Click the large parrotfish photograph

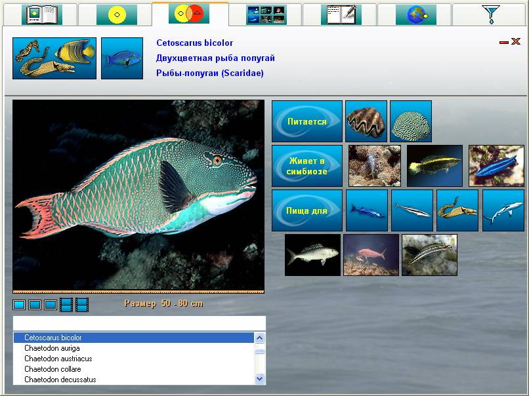(138, 195)
